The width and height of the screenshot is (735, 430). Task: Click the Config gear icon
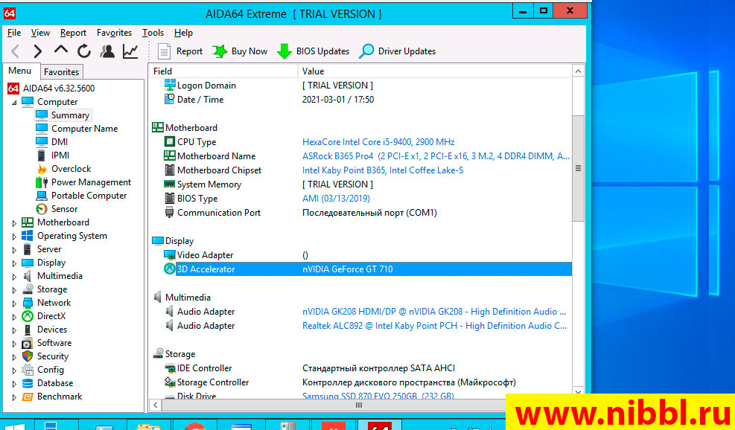(28, 370)
